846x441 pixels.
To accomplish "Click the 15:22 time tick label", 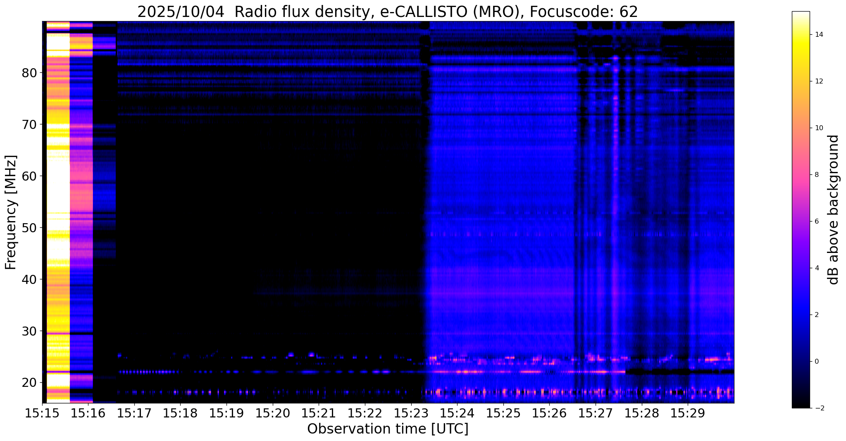I will pyautogui.click(x=365, y=412).
